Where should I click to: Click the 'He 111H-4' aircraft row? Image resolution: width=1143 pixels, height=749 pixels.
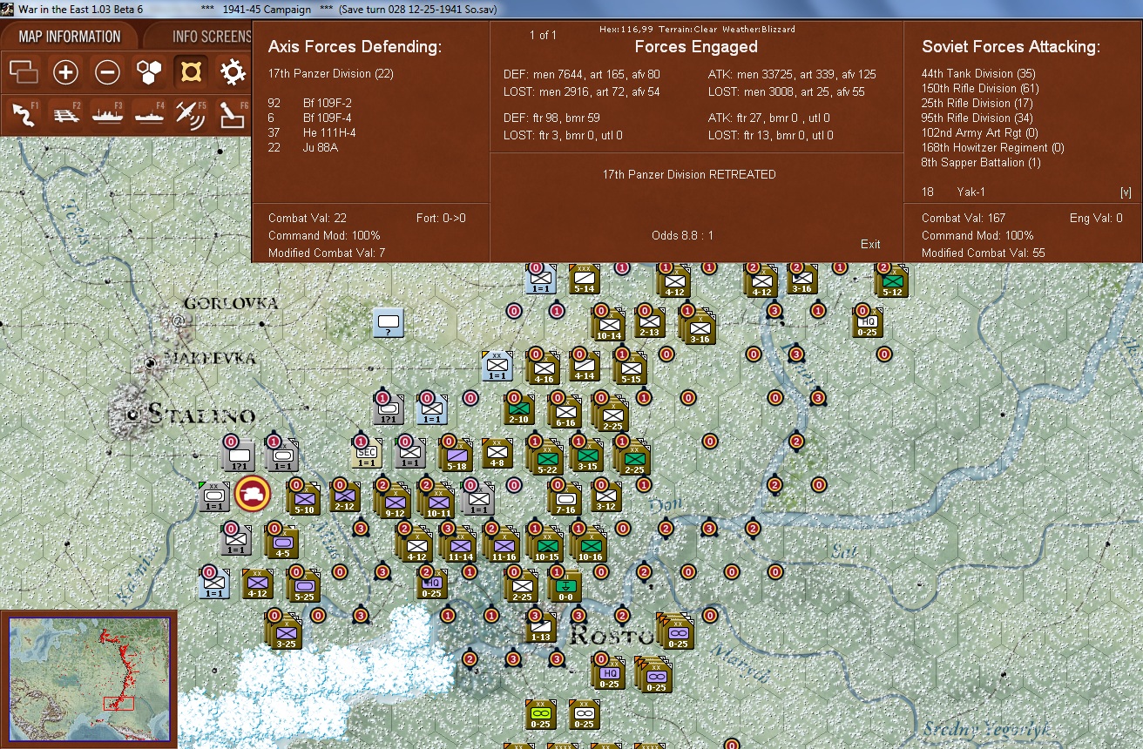(312, 133)
